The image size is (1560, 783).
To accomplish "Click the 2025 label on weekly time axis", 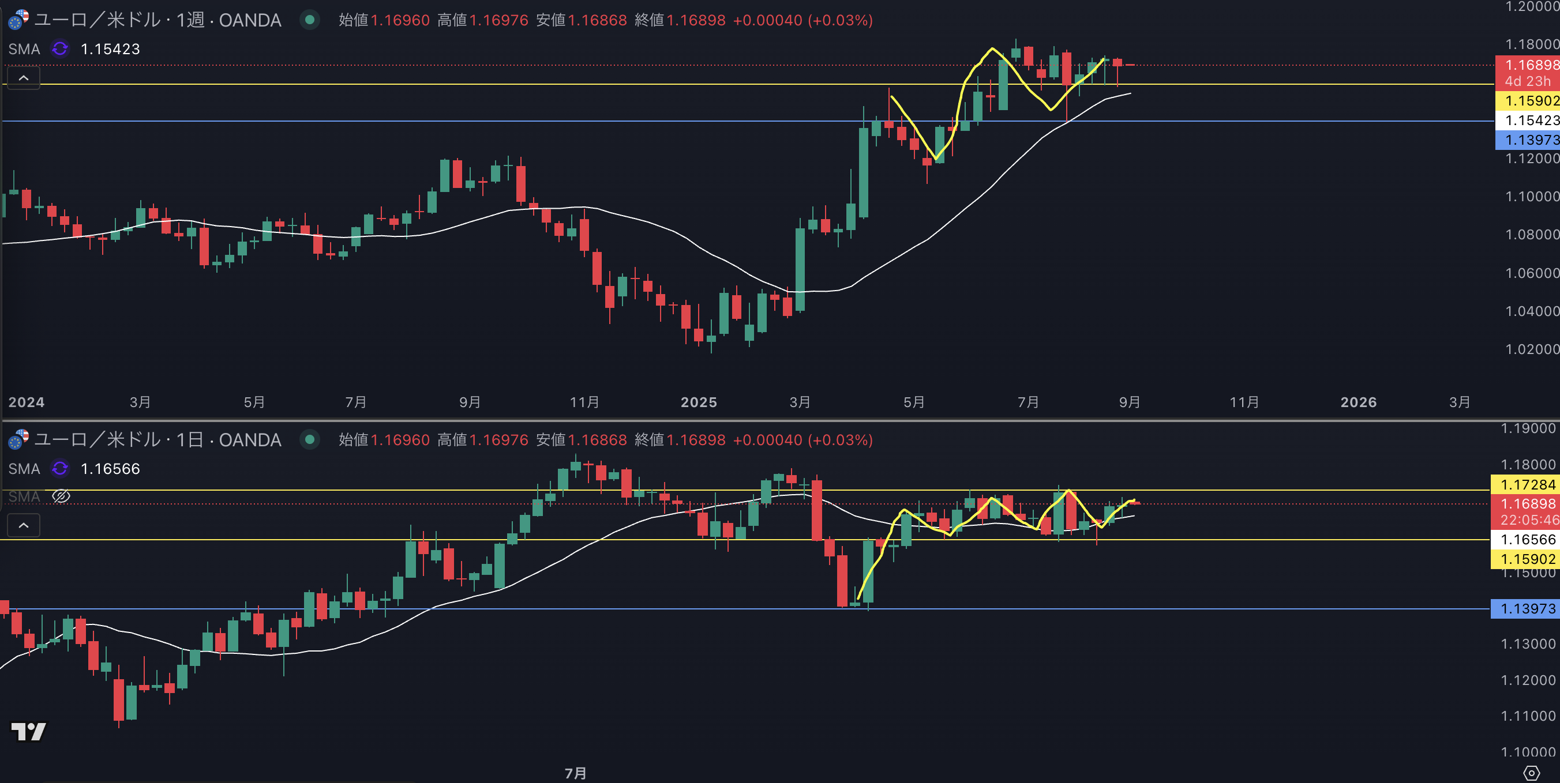I will [x=698, y=402].
